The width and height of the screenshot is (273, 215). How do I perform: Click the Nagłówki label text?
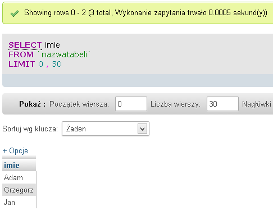(x=257, y=104)
